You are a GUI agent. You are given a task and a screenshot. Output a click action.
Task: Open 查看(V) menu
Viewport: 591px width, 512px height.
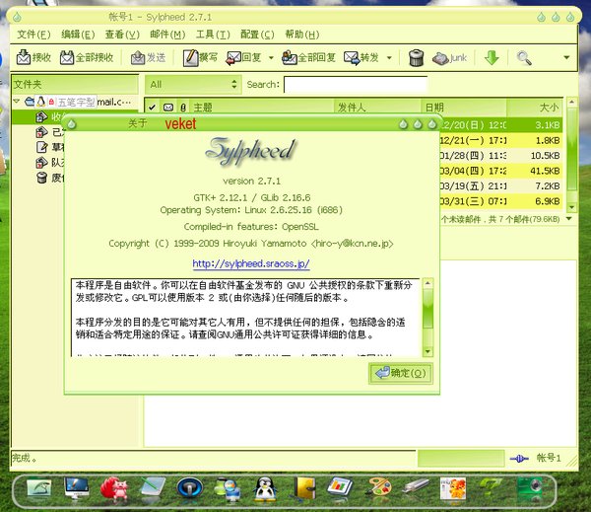122,35
